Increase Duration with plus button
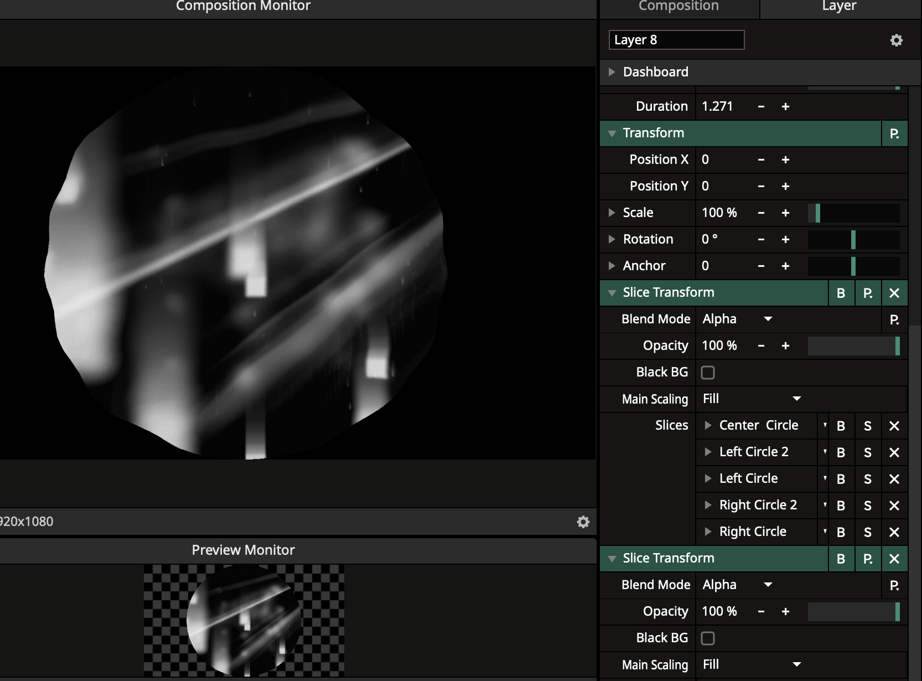The height and width of the screenshot is (681, 922). (785, 107)
